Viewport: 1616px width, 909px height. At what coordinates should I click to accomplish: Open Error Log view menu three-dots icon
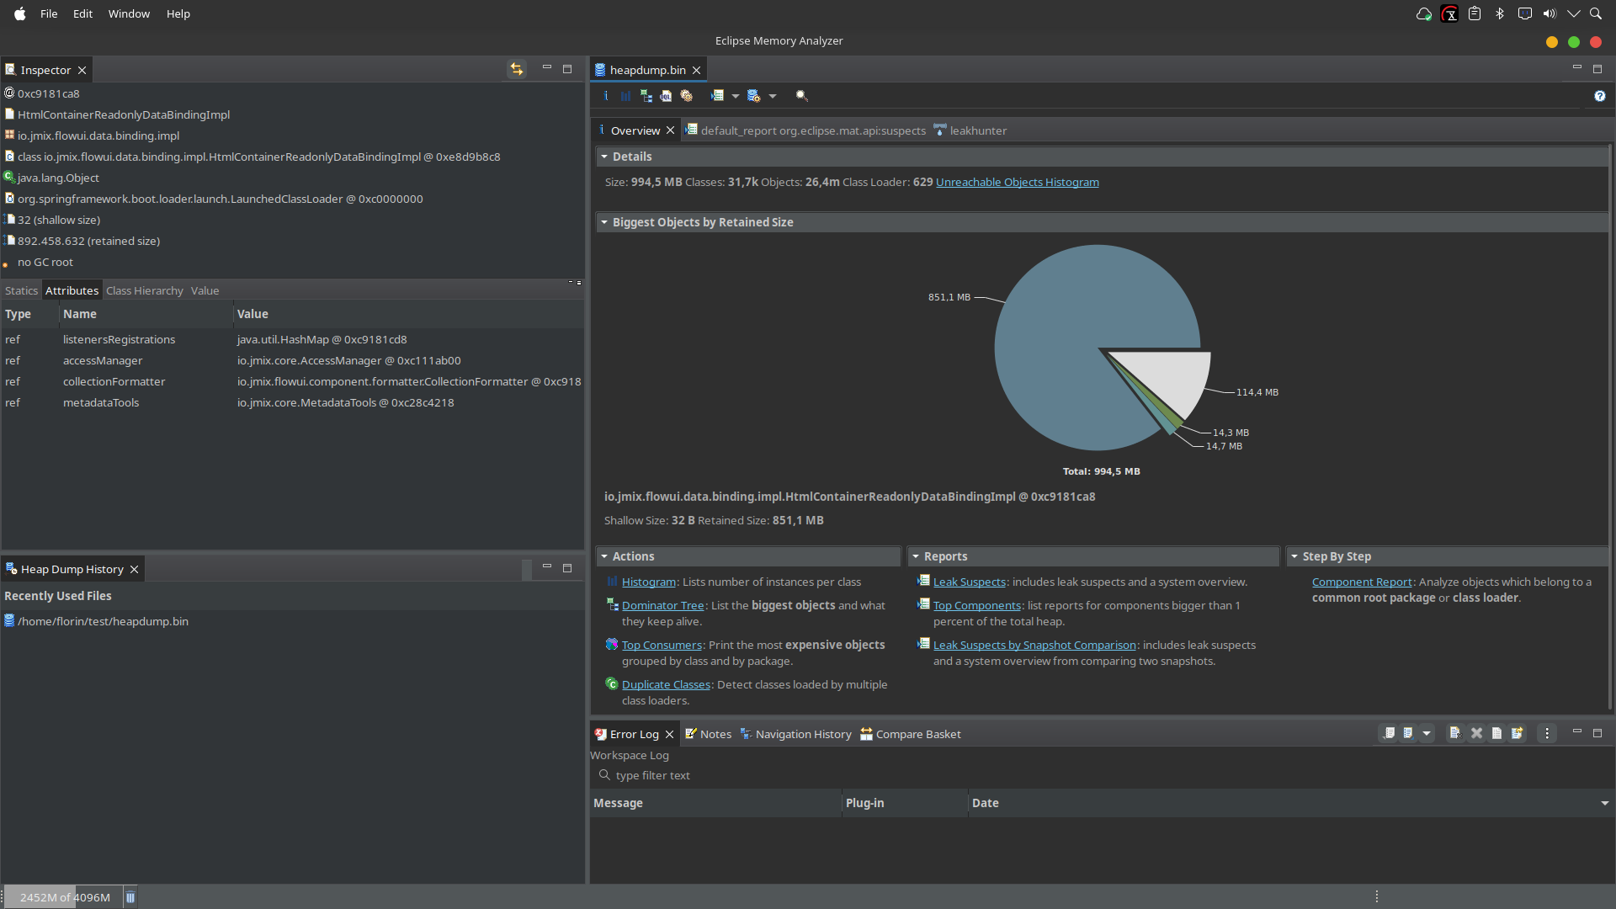pyautogui.click(x=1546, y=733)
